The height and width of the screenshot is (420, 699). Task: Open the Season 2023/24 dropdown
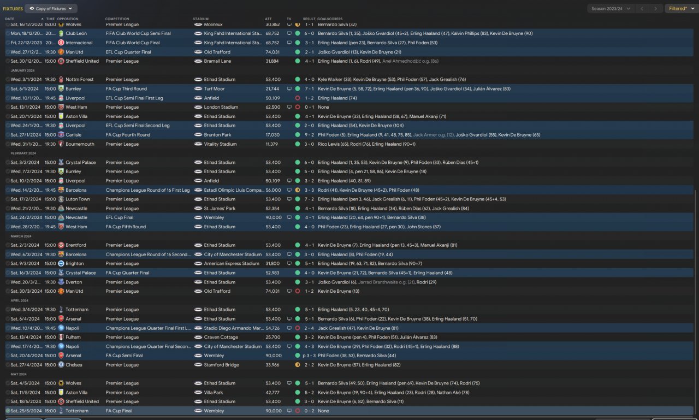pyautogui.click(x=611, y=9)
